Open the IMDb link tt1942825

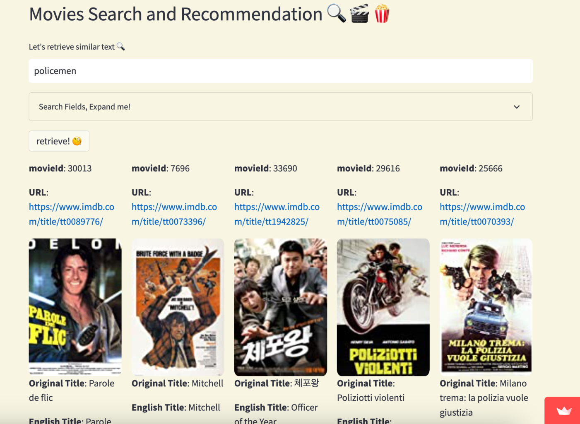click(277, 214)
